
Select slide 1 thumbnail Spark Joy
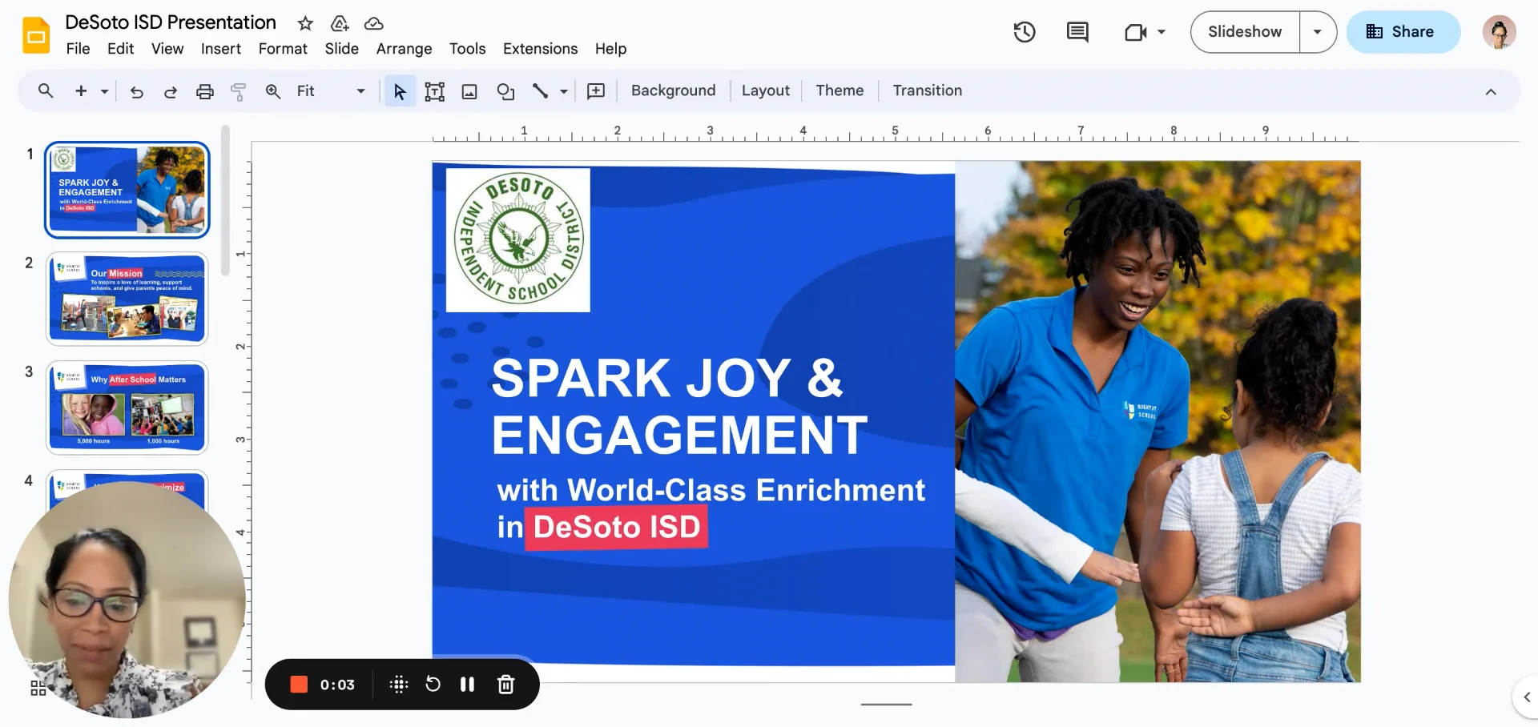(x=127, y=191)
